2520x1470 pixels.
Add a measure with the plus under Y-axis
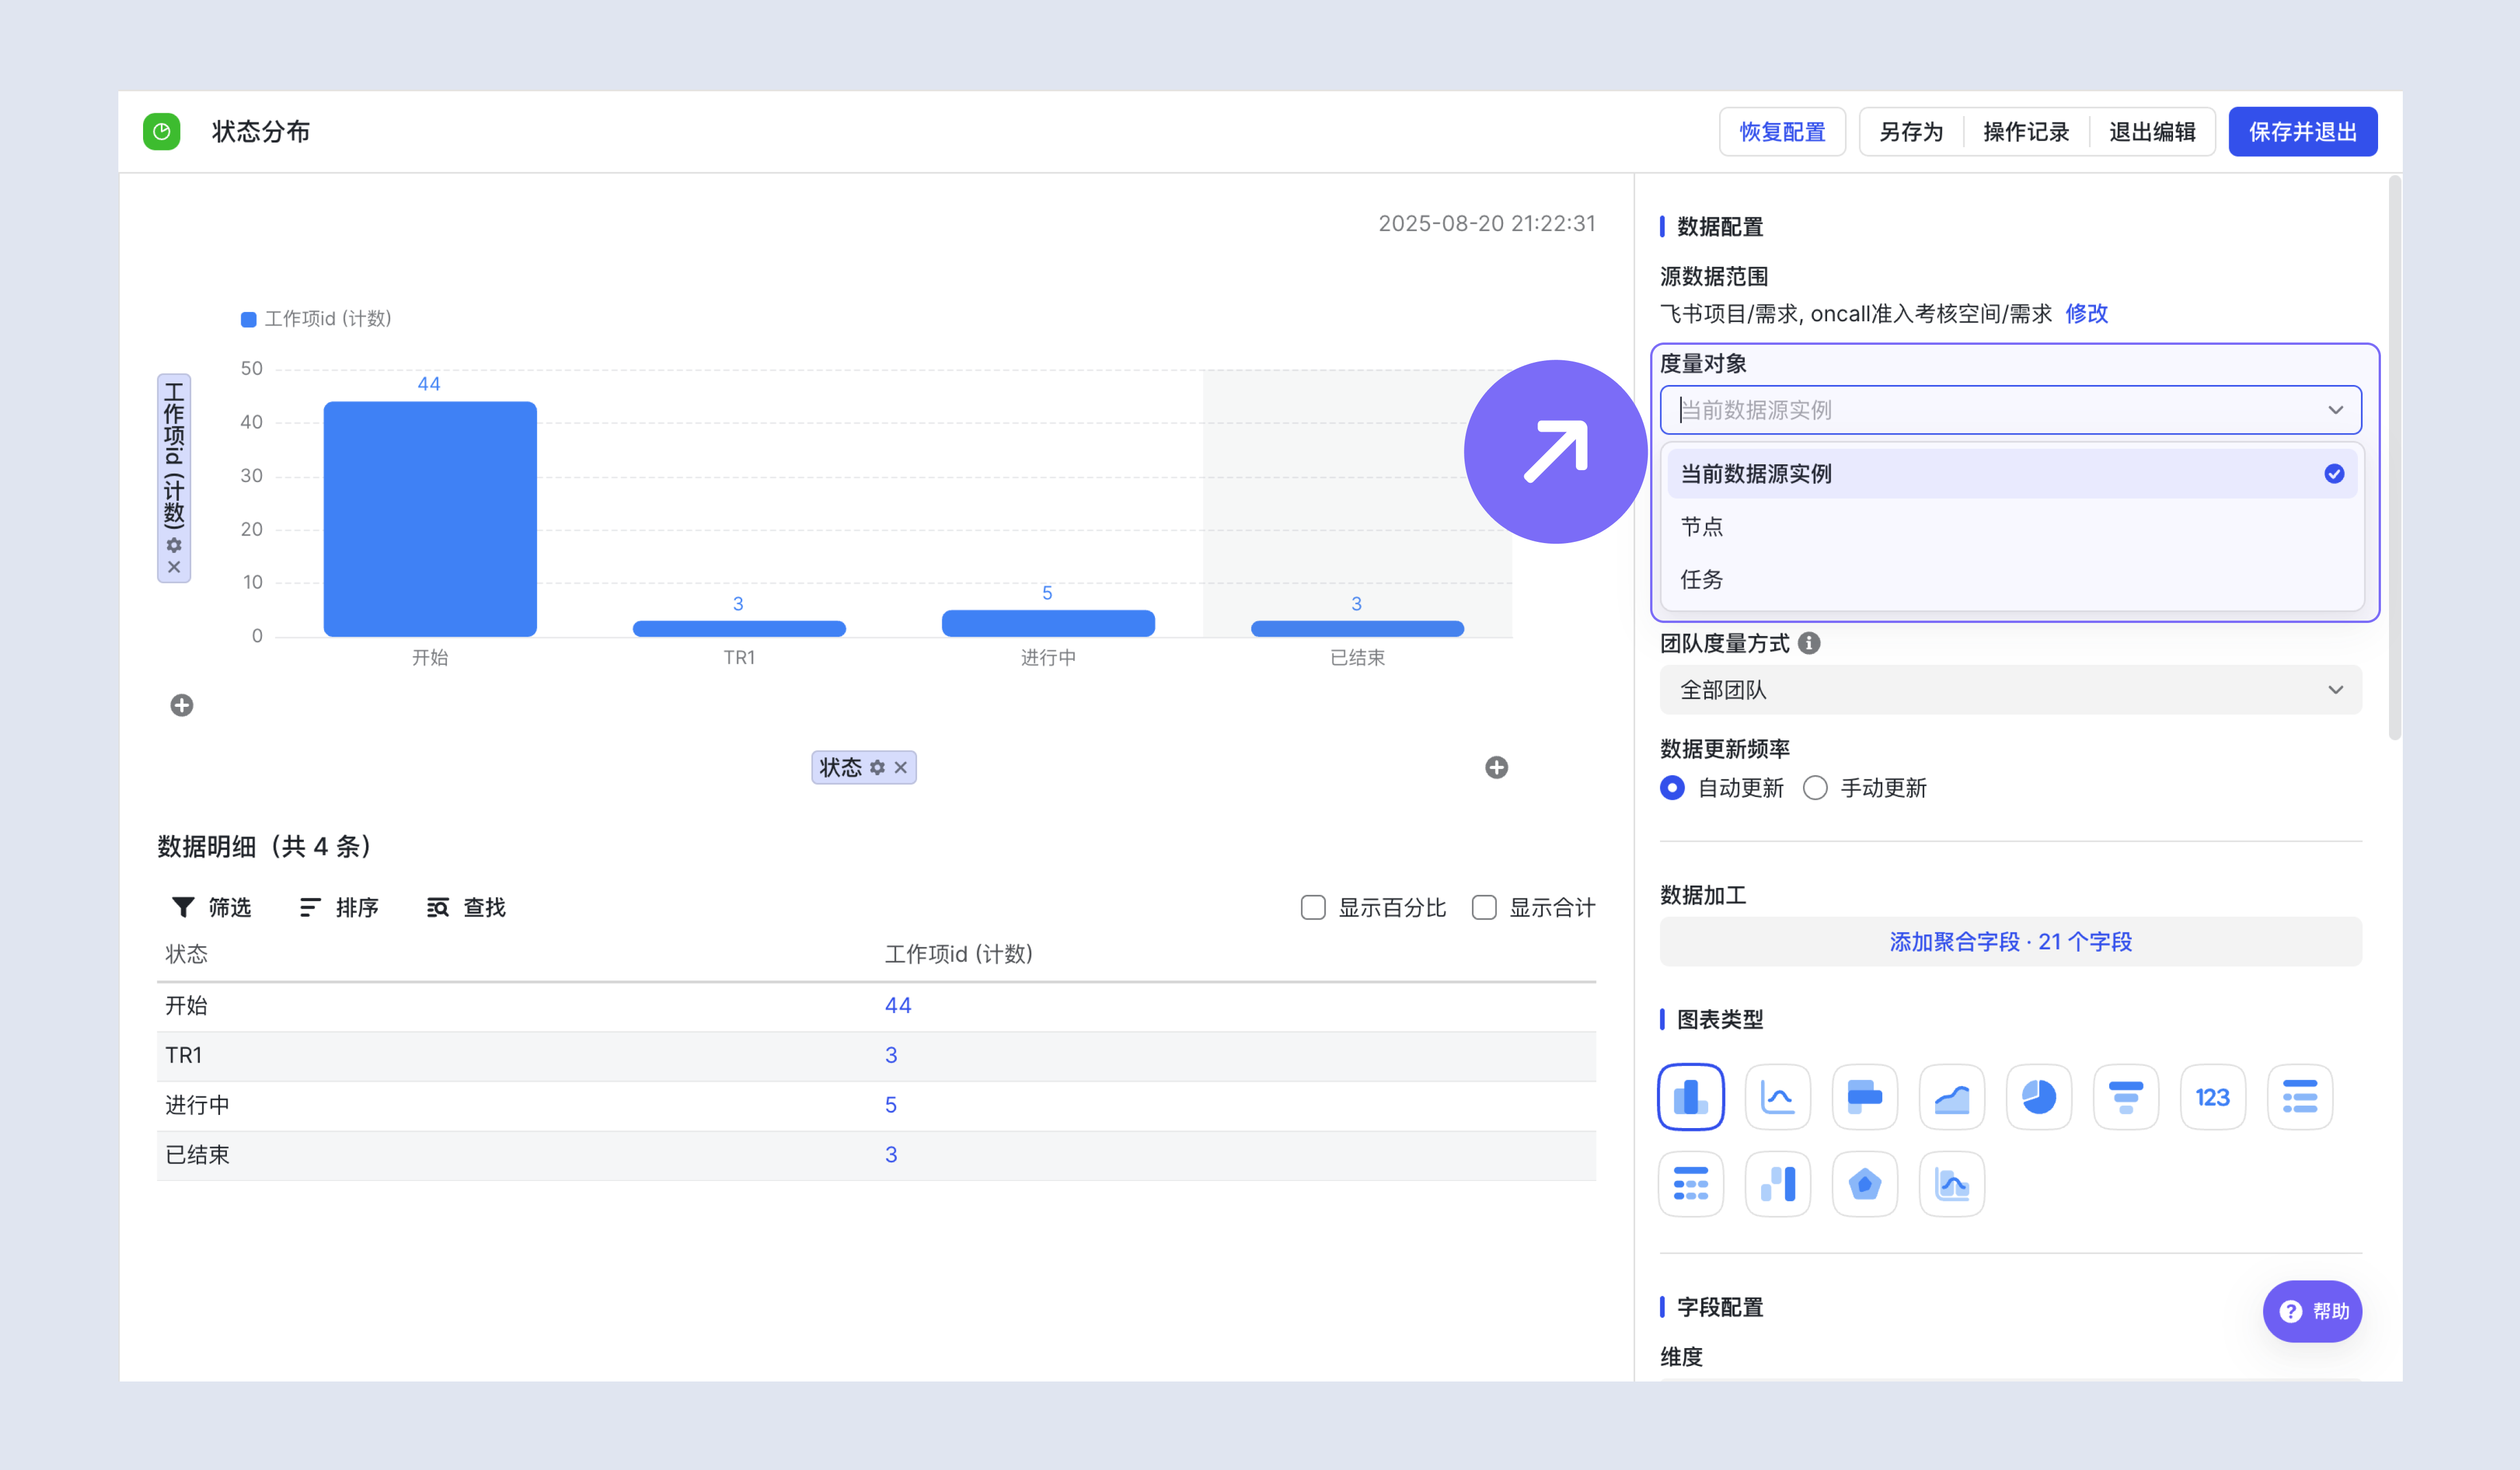pos(181,705)
